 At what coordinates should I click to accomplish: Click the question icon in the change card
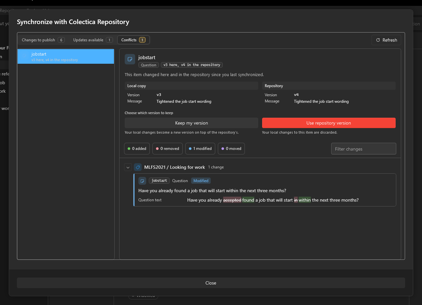tap(142, 181)
